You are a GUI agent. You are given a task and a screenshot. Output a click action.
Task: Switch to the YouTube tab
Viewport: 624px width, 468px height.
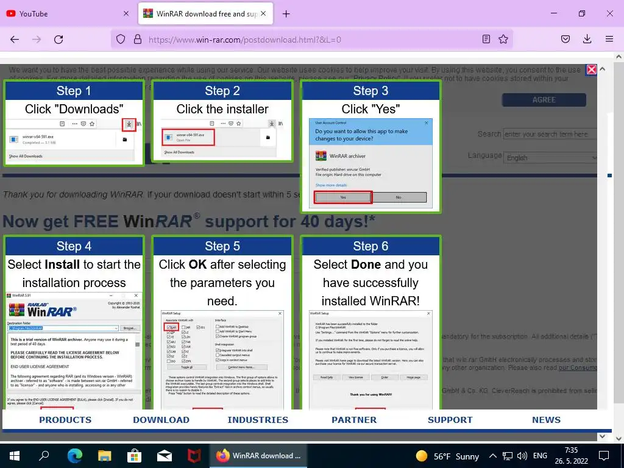[68, 13]
